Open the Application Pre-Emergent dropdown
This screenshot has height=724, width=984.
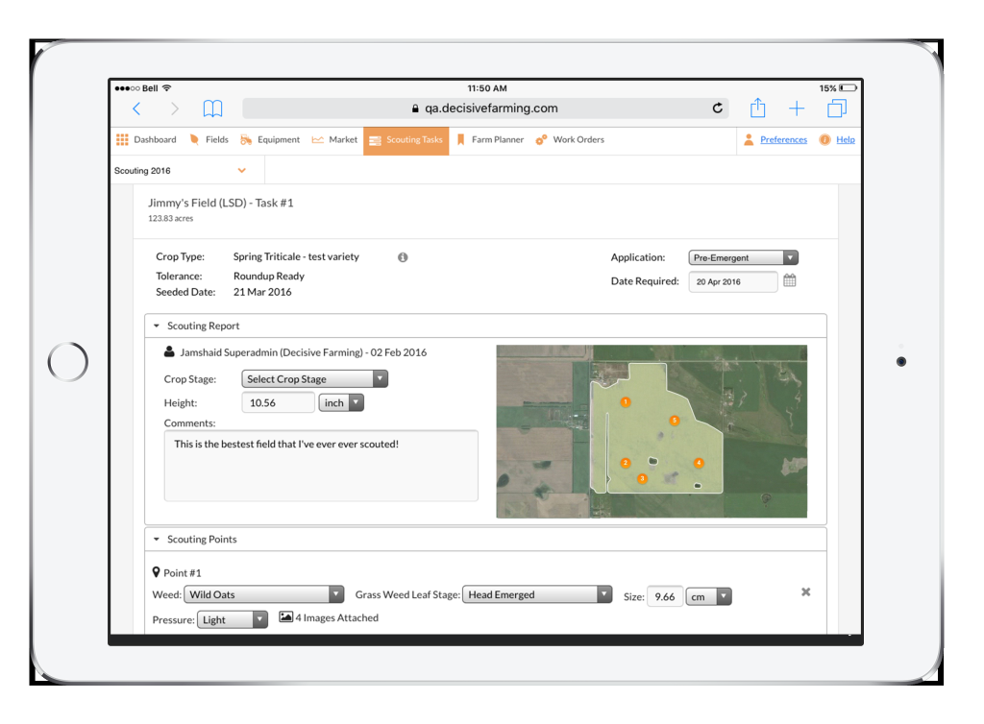pyautogui.click(x=743, y=257)
